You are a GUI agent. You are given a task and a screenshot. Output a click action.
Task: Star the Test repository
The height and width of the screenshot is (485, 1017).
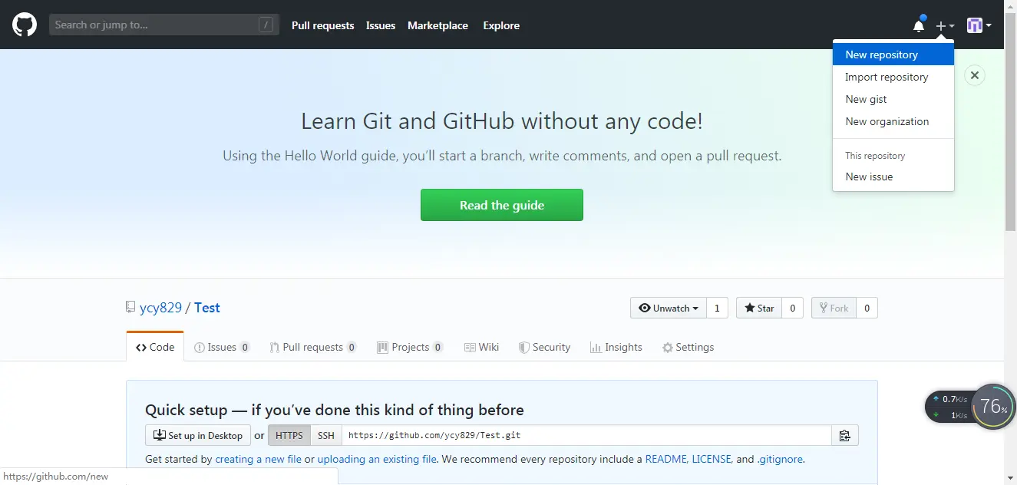pyautogui.click(x=758, y=308)
